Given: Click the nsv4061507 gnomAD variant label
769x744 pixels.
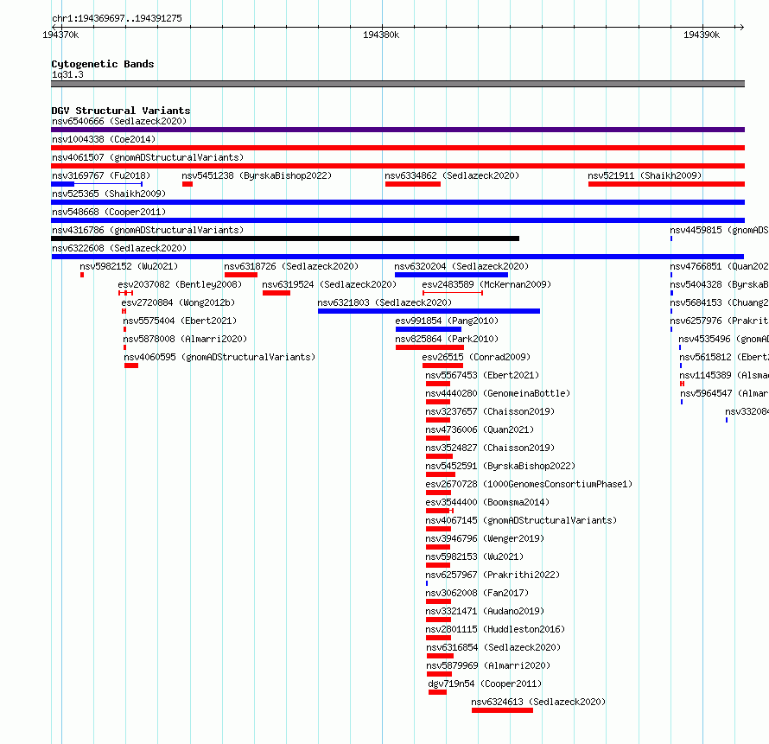Looking at the screenshot, I should tap(148, 157).
